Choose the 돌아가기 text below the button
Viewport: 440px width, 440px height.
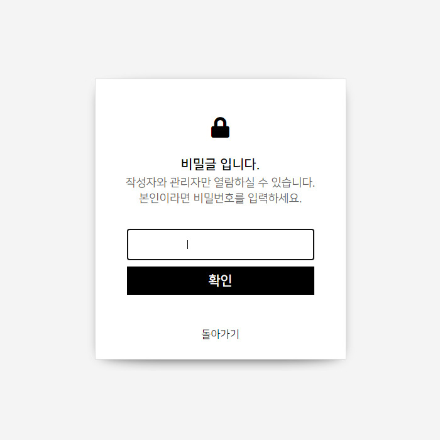pyautogui.click(x=220, y=334)
